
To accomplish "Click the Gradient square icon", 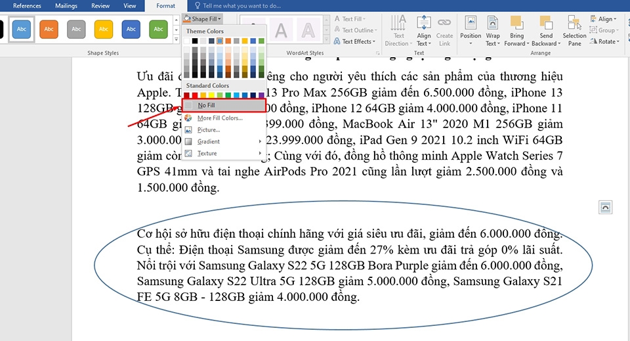I will click(x=188, y=141).
